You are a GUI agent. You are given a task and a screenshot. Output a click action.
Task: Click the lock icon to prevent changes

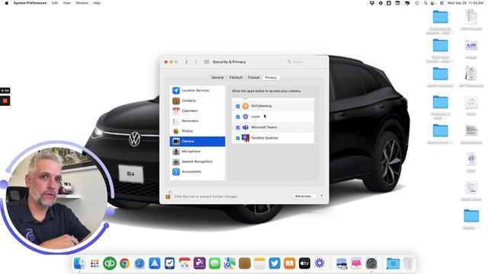[168, 196]
